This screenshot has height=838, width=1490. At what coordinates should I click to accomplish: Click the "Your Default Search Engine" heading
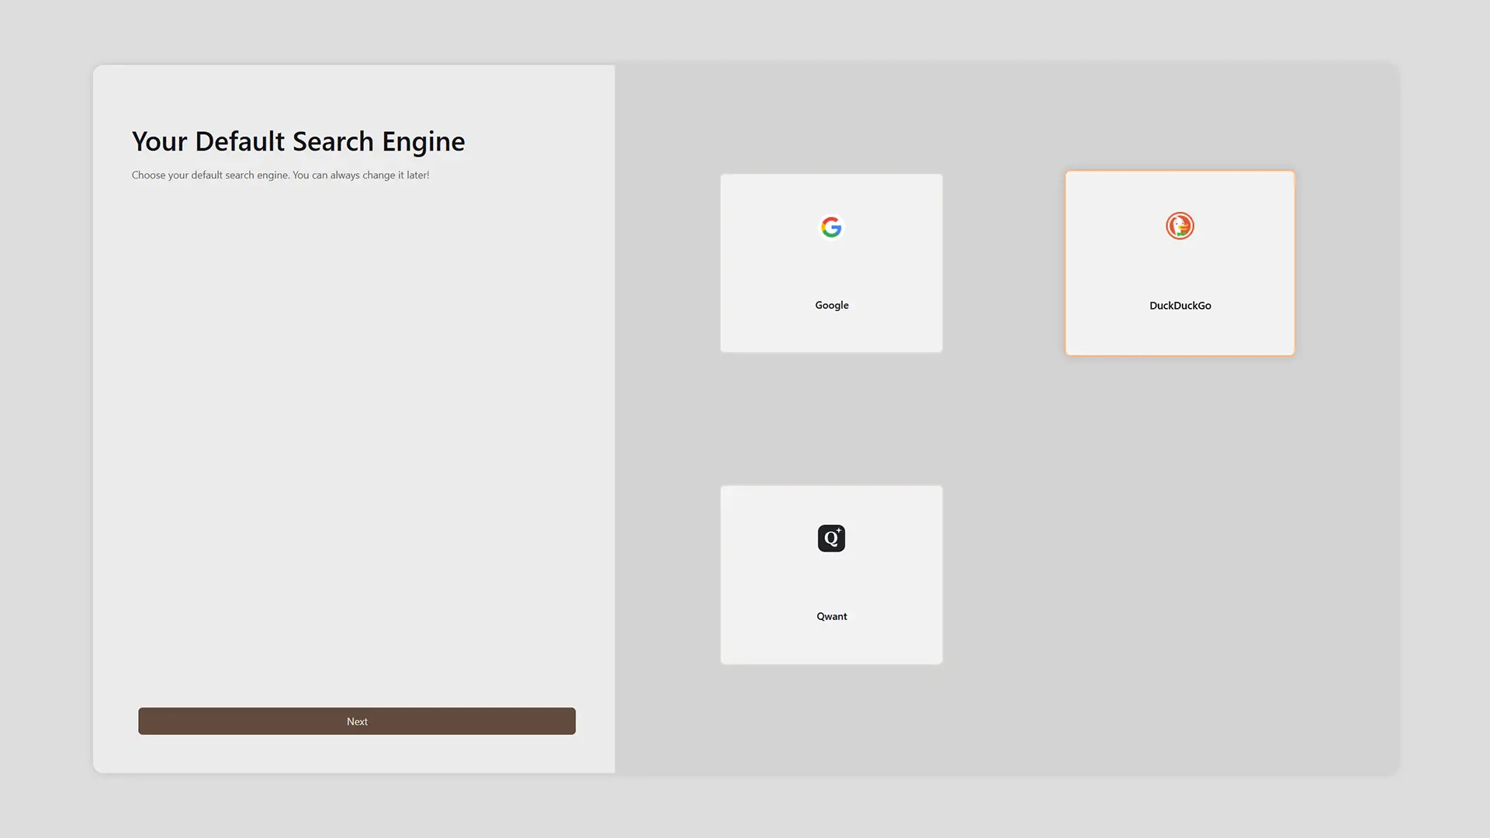pos(298,141)
